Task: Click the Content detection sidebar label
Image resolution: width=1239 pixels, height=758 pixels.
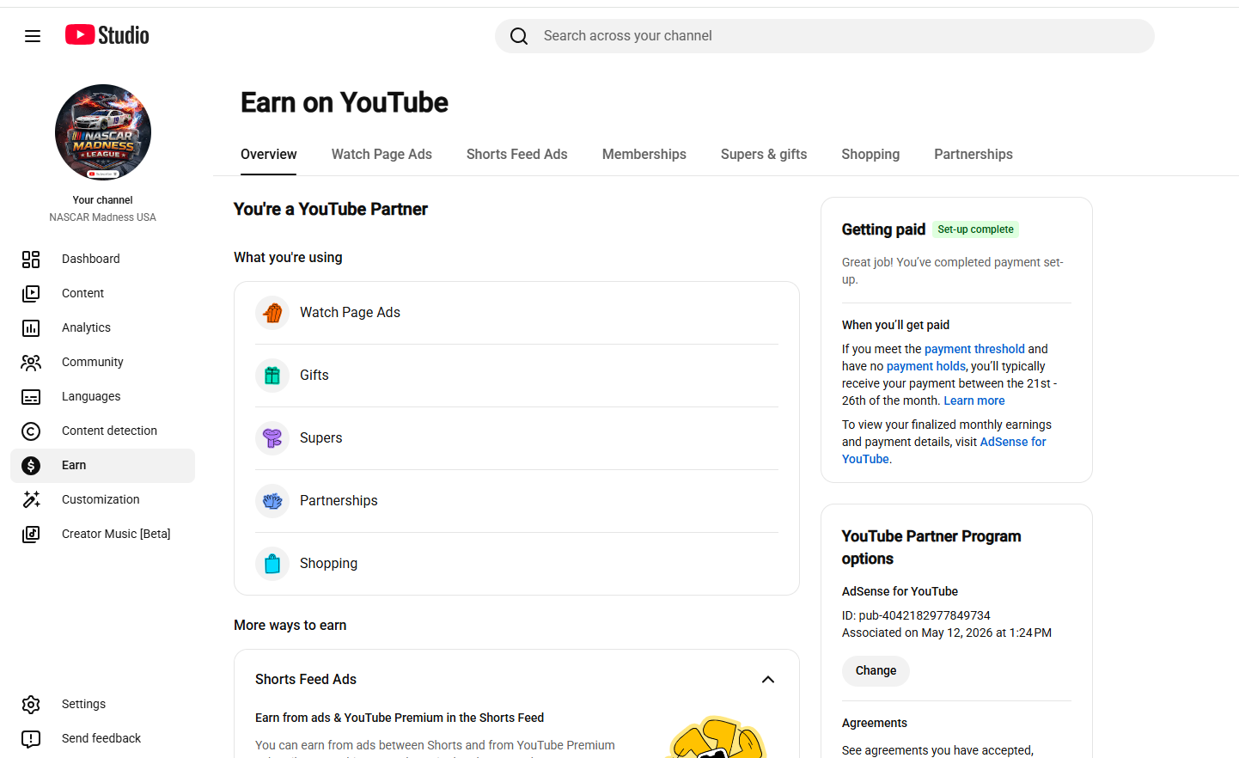Action: 109,431
